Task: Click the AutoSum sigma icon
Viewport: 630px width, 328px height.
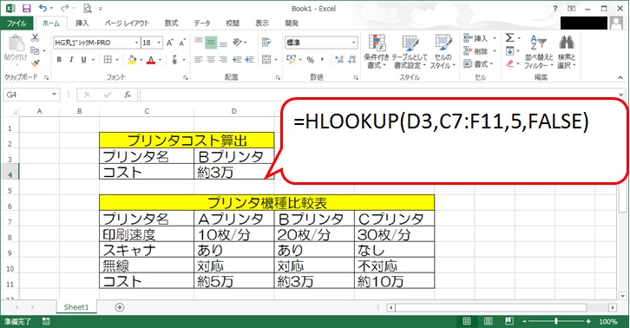Action: pyautogui.click(x=509, y=38)
